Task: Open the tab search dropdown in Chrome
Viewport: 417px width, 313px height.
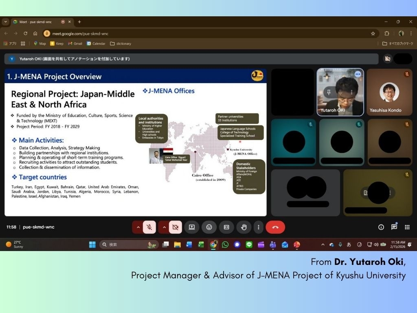Action: (6, 22)
